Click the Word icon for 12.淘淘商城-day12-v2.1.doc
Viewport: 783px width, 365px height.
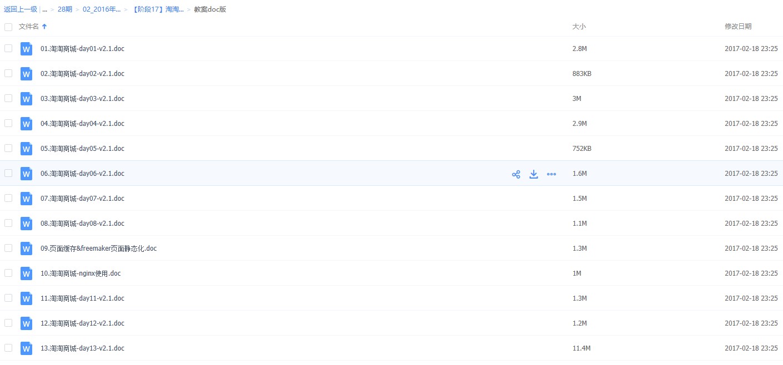[26, 323]
